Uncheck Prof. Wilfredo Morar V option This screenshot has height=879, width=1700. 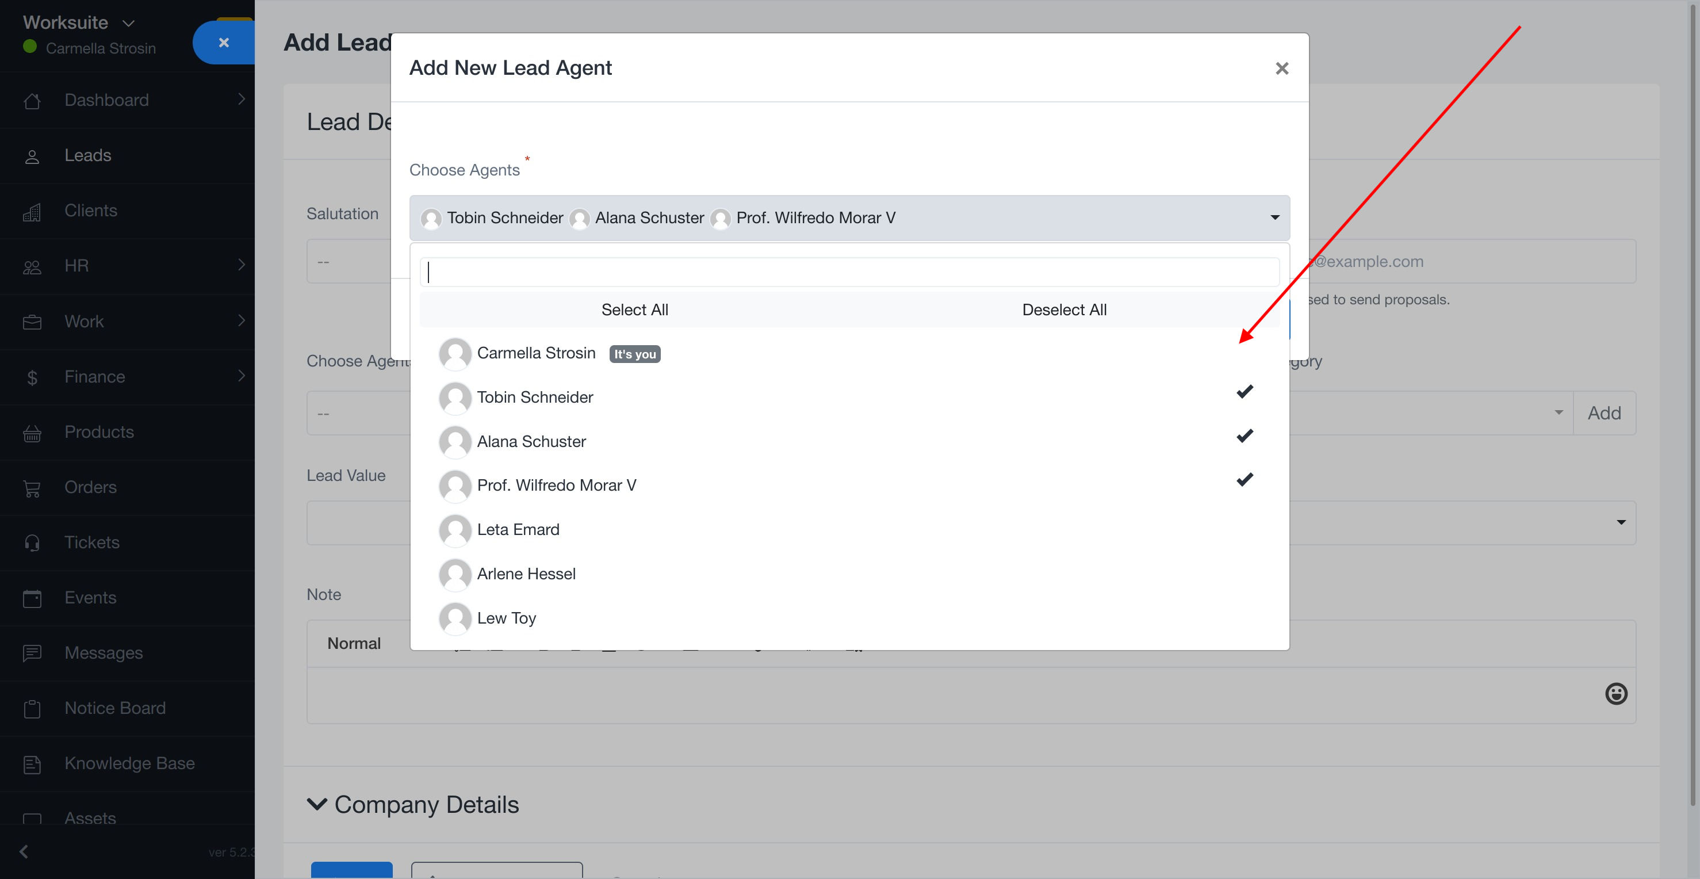(556, 486)
